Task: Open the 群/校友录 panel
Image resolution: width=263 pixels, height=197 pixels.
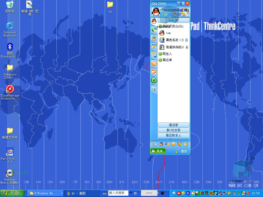Action: pos(173,130)
